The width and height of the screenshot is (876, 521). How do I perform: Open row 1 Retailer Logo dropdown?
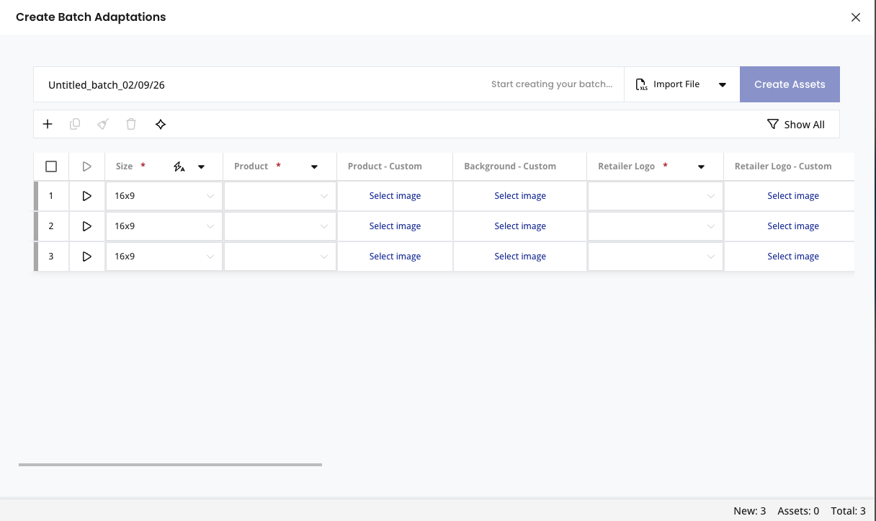click(656, 196)
